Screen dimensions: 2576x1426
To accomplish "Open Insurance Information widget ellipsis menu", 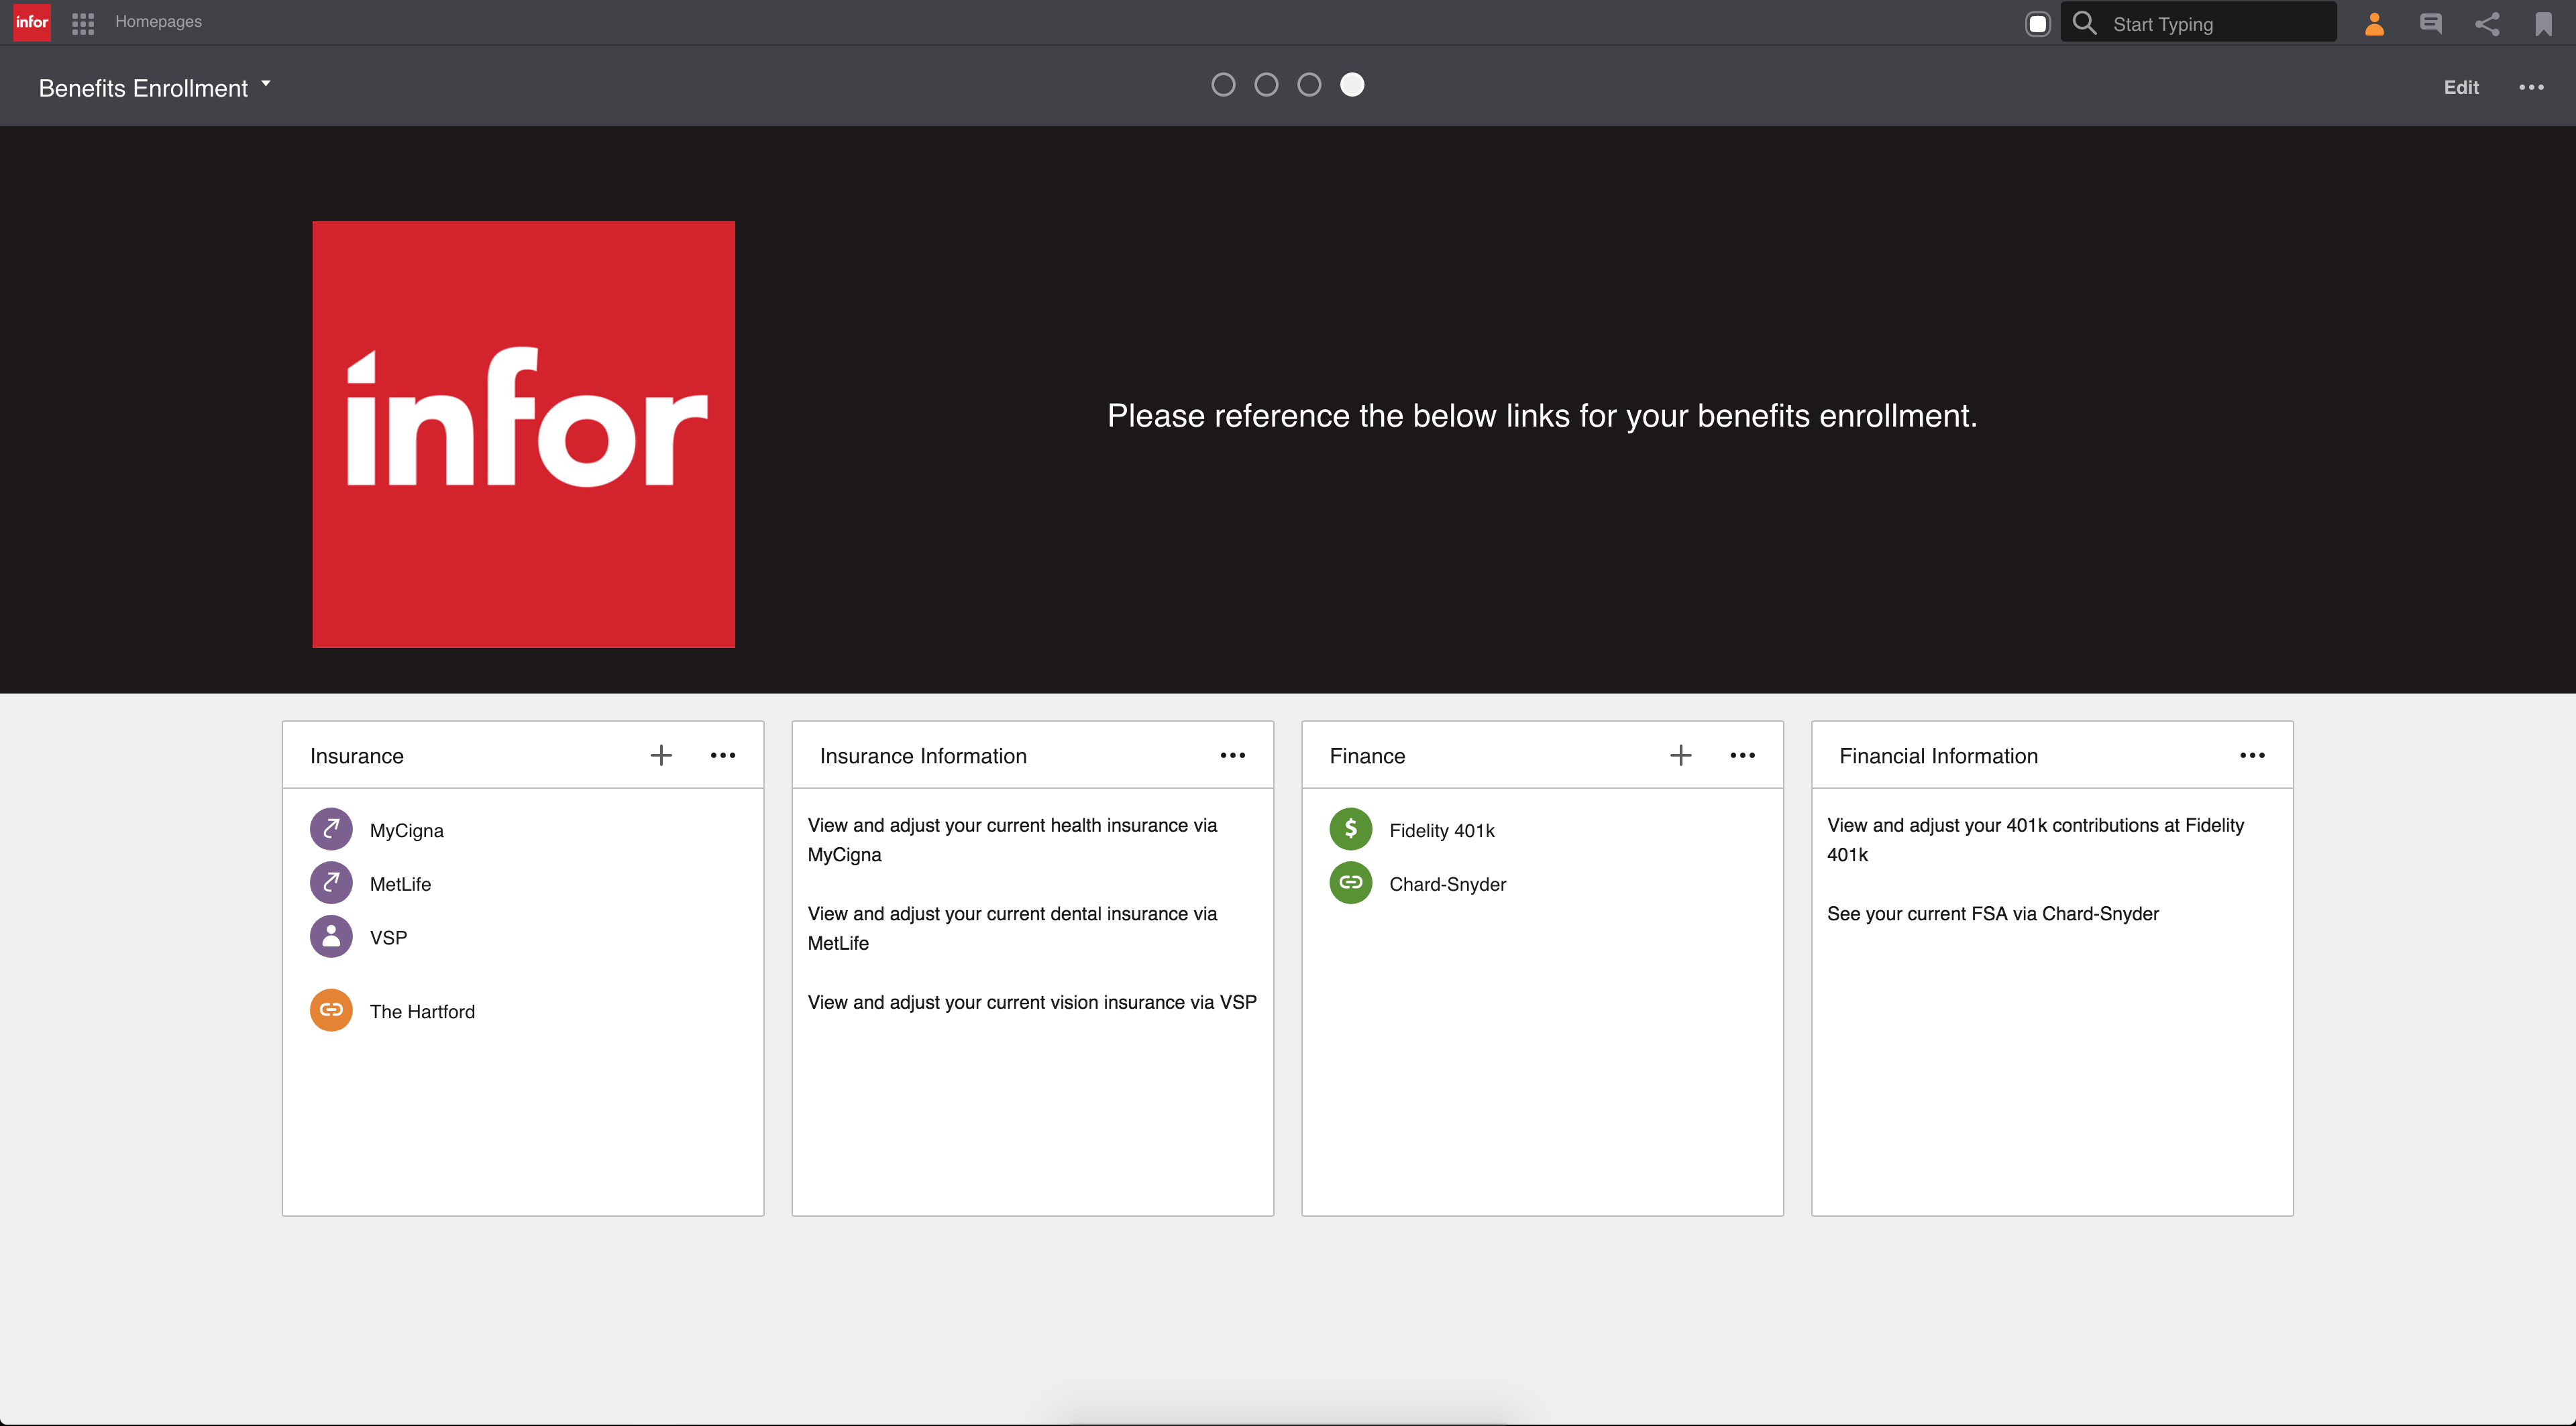I will coord(1233,755).
